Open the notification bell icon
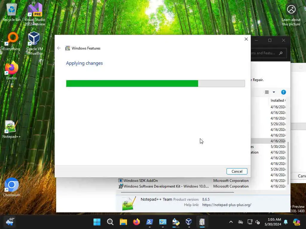This screenshot has height=229, width=306. pyautogui.click(x=286, y=222)
